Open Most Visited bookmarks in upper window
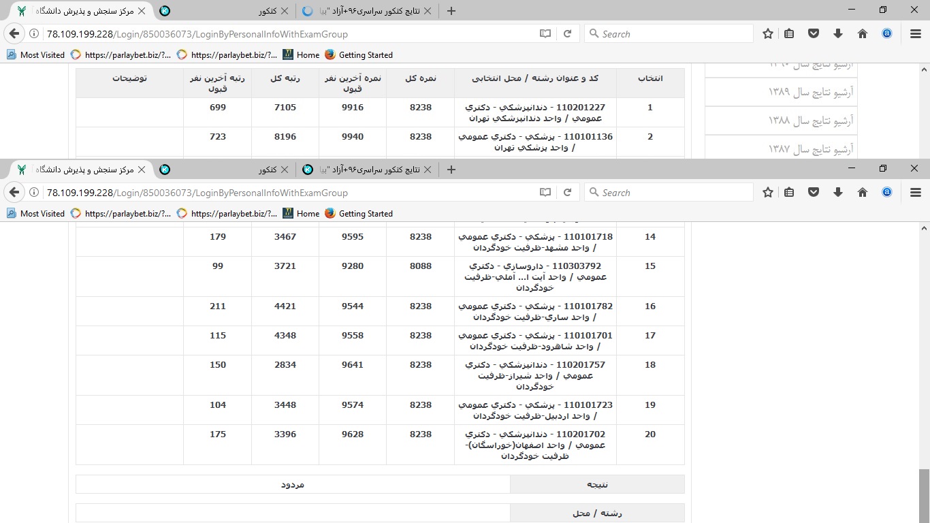This screenshot has width=930, height=523. point(35,55)
